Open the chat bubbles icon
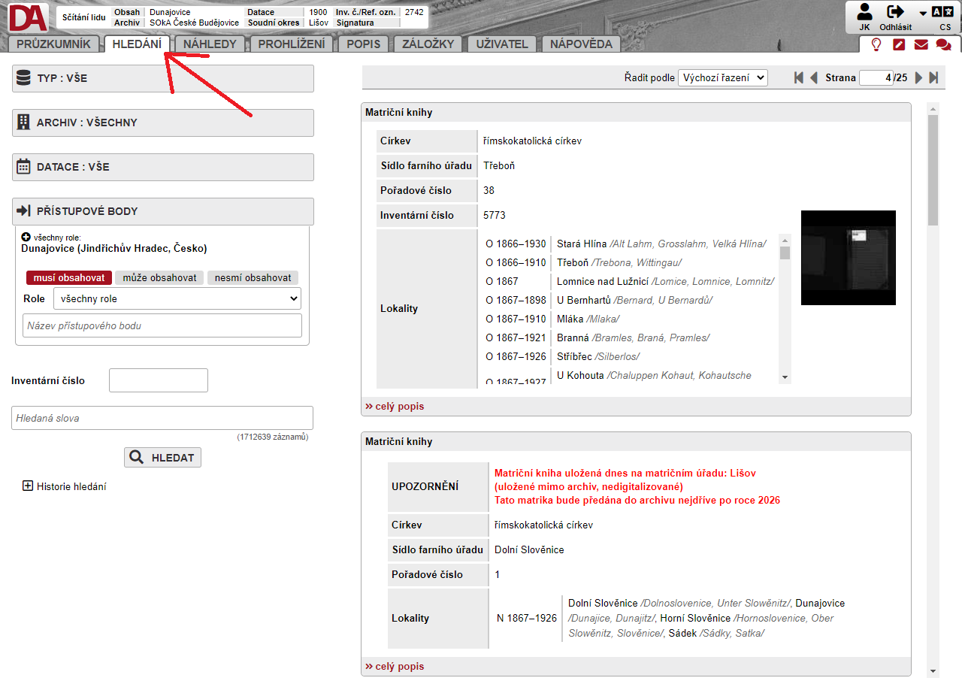 pos(943,44)
